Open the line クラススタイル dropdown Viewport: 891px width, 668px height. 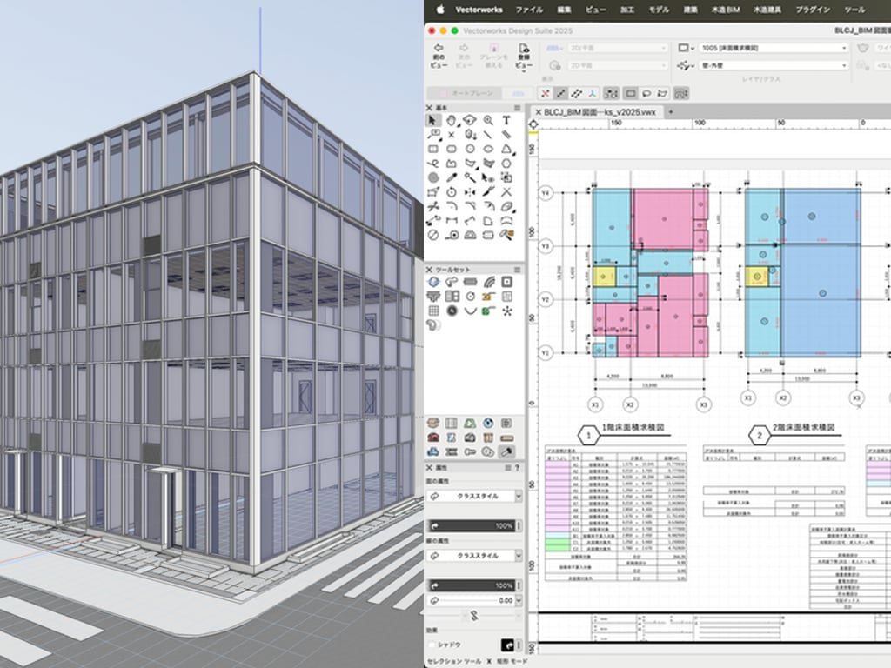coord(474,556)
